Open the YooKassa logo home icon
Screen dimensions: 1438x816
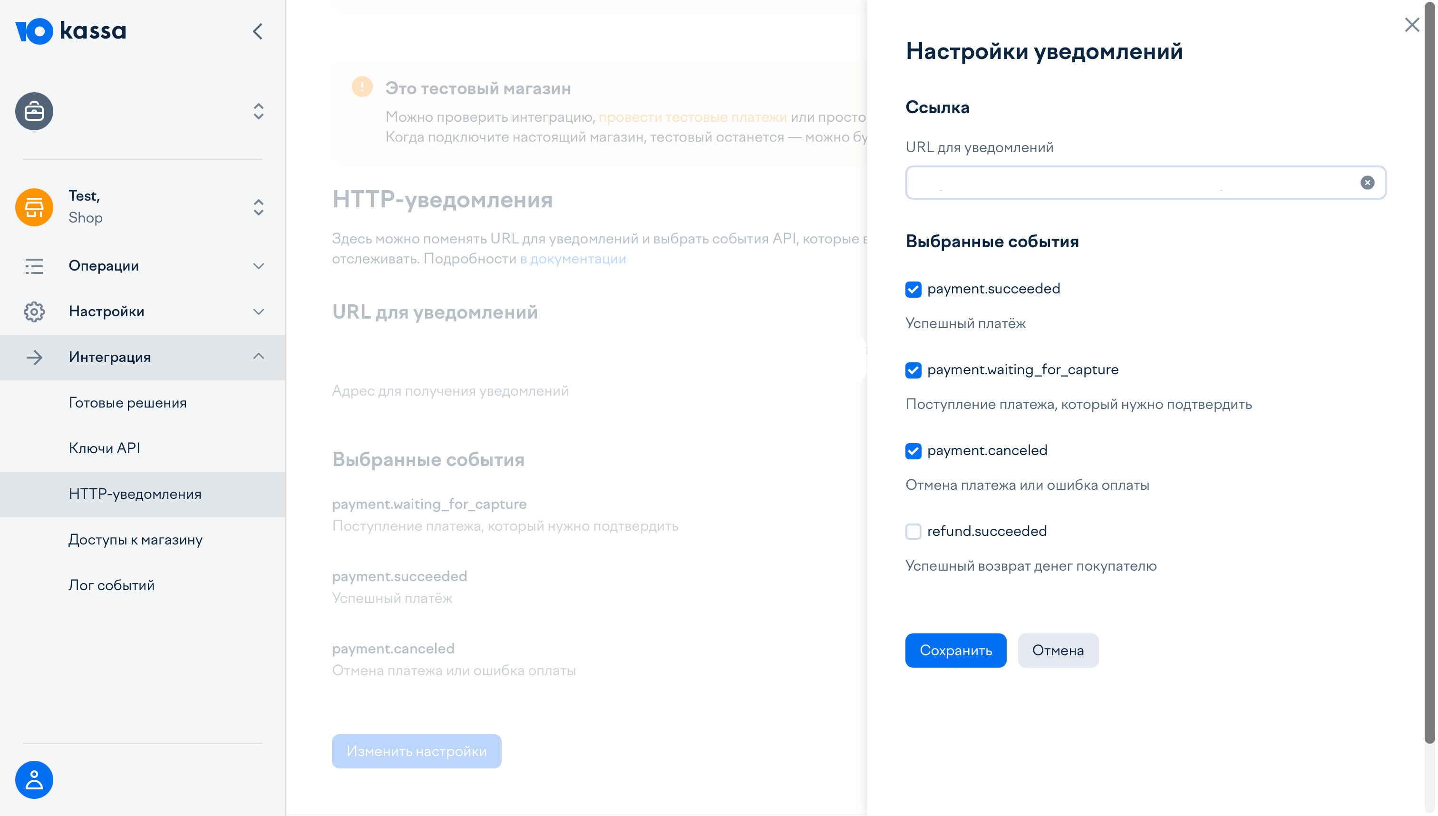71,31
